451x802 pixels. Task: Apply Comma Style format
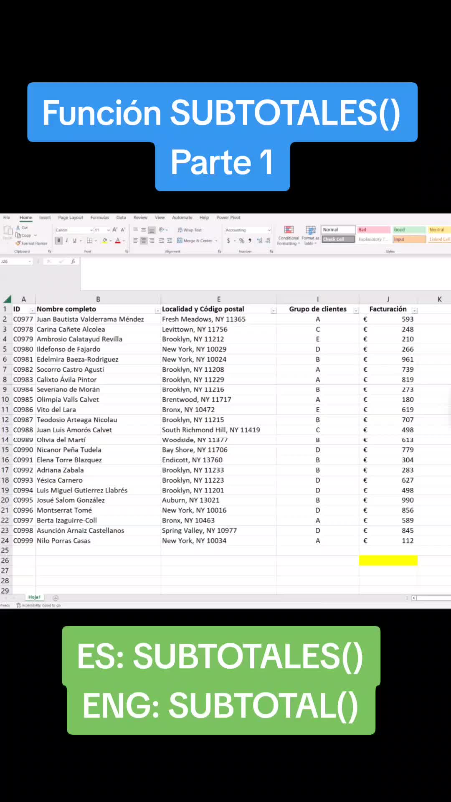[x=250, y=241]
